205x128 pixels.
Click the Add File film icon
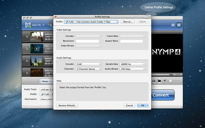(x=28, y=25)
